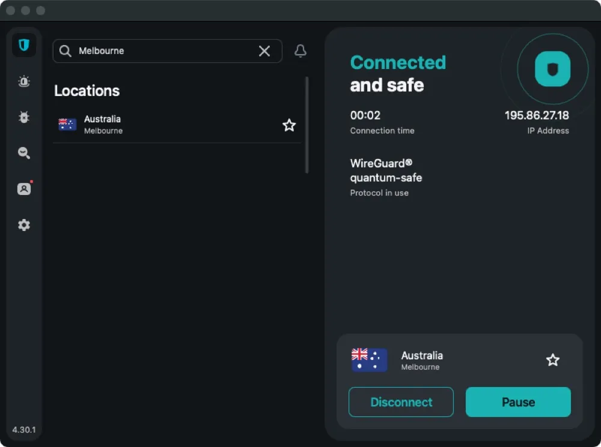Click the Locations heading
The width and height of the screenshot is (601, 447).
coord(87,91)
